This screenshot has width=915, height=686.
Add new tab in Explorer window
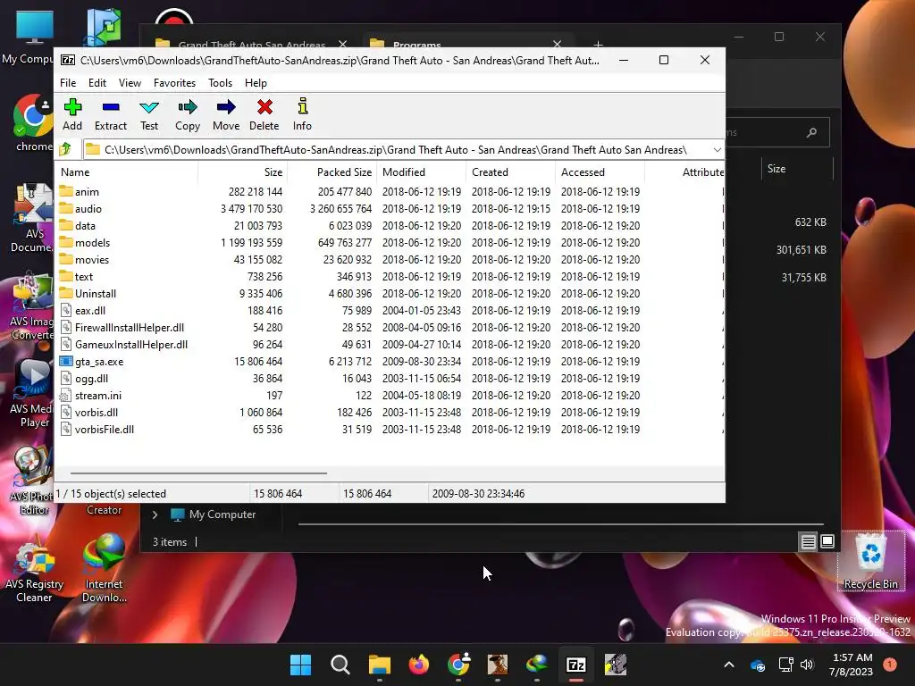click(598, 45)
